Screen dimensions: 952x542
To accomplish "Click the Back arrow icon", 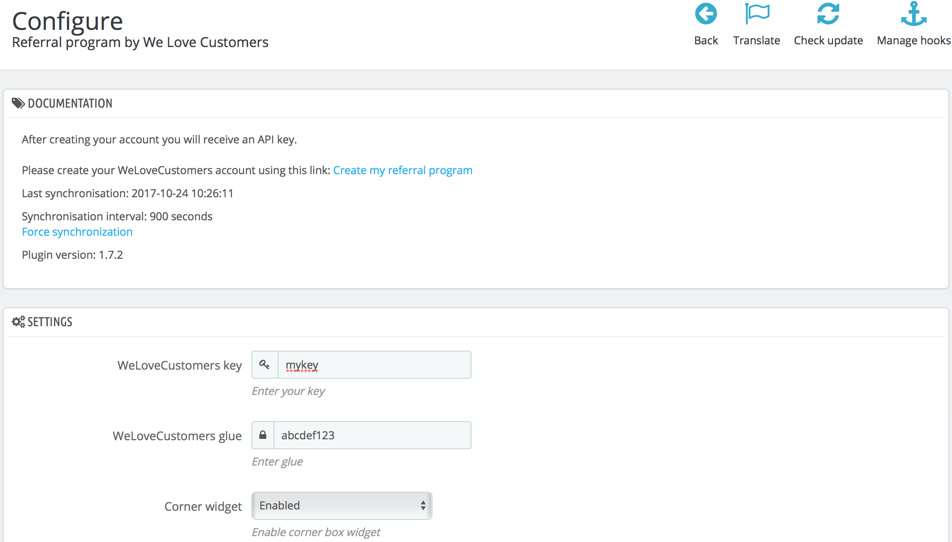I will (706, 14).
